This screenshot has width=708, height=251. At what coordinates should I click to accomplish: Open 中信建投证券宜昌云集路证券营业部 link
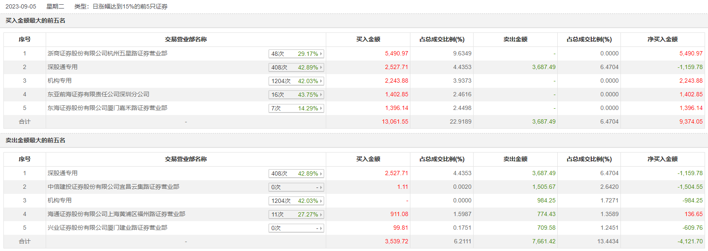113,187
